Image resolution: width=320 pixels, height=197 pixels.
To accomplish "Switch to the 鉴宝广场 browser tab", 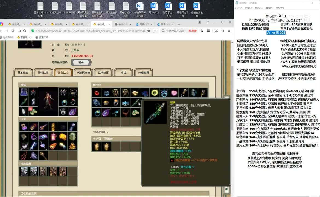I will pos(123,24).
